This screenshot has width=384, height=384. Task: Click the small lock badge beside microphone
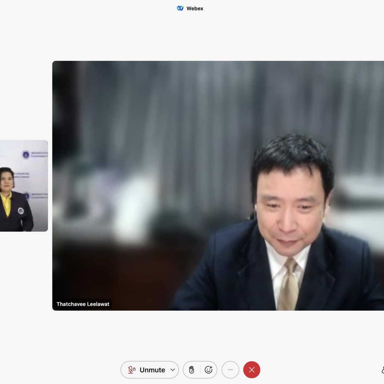134,369
